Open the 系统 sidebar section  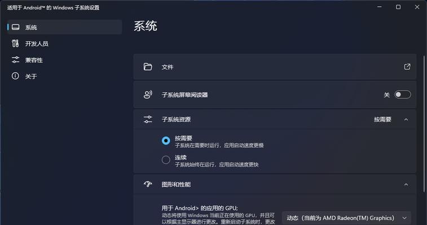[x=64, y=27]
